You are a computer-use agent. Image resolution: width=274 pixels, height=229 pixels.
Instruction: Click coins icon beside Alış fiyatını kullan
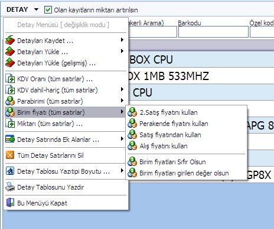tap(132, 146)
